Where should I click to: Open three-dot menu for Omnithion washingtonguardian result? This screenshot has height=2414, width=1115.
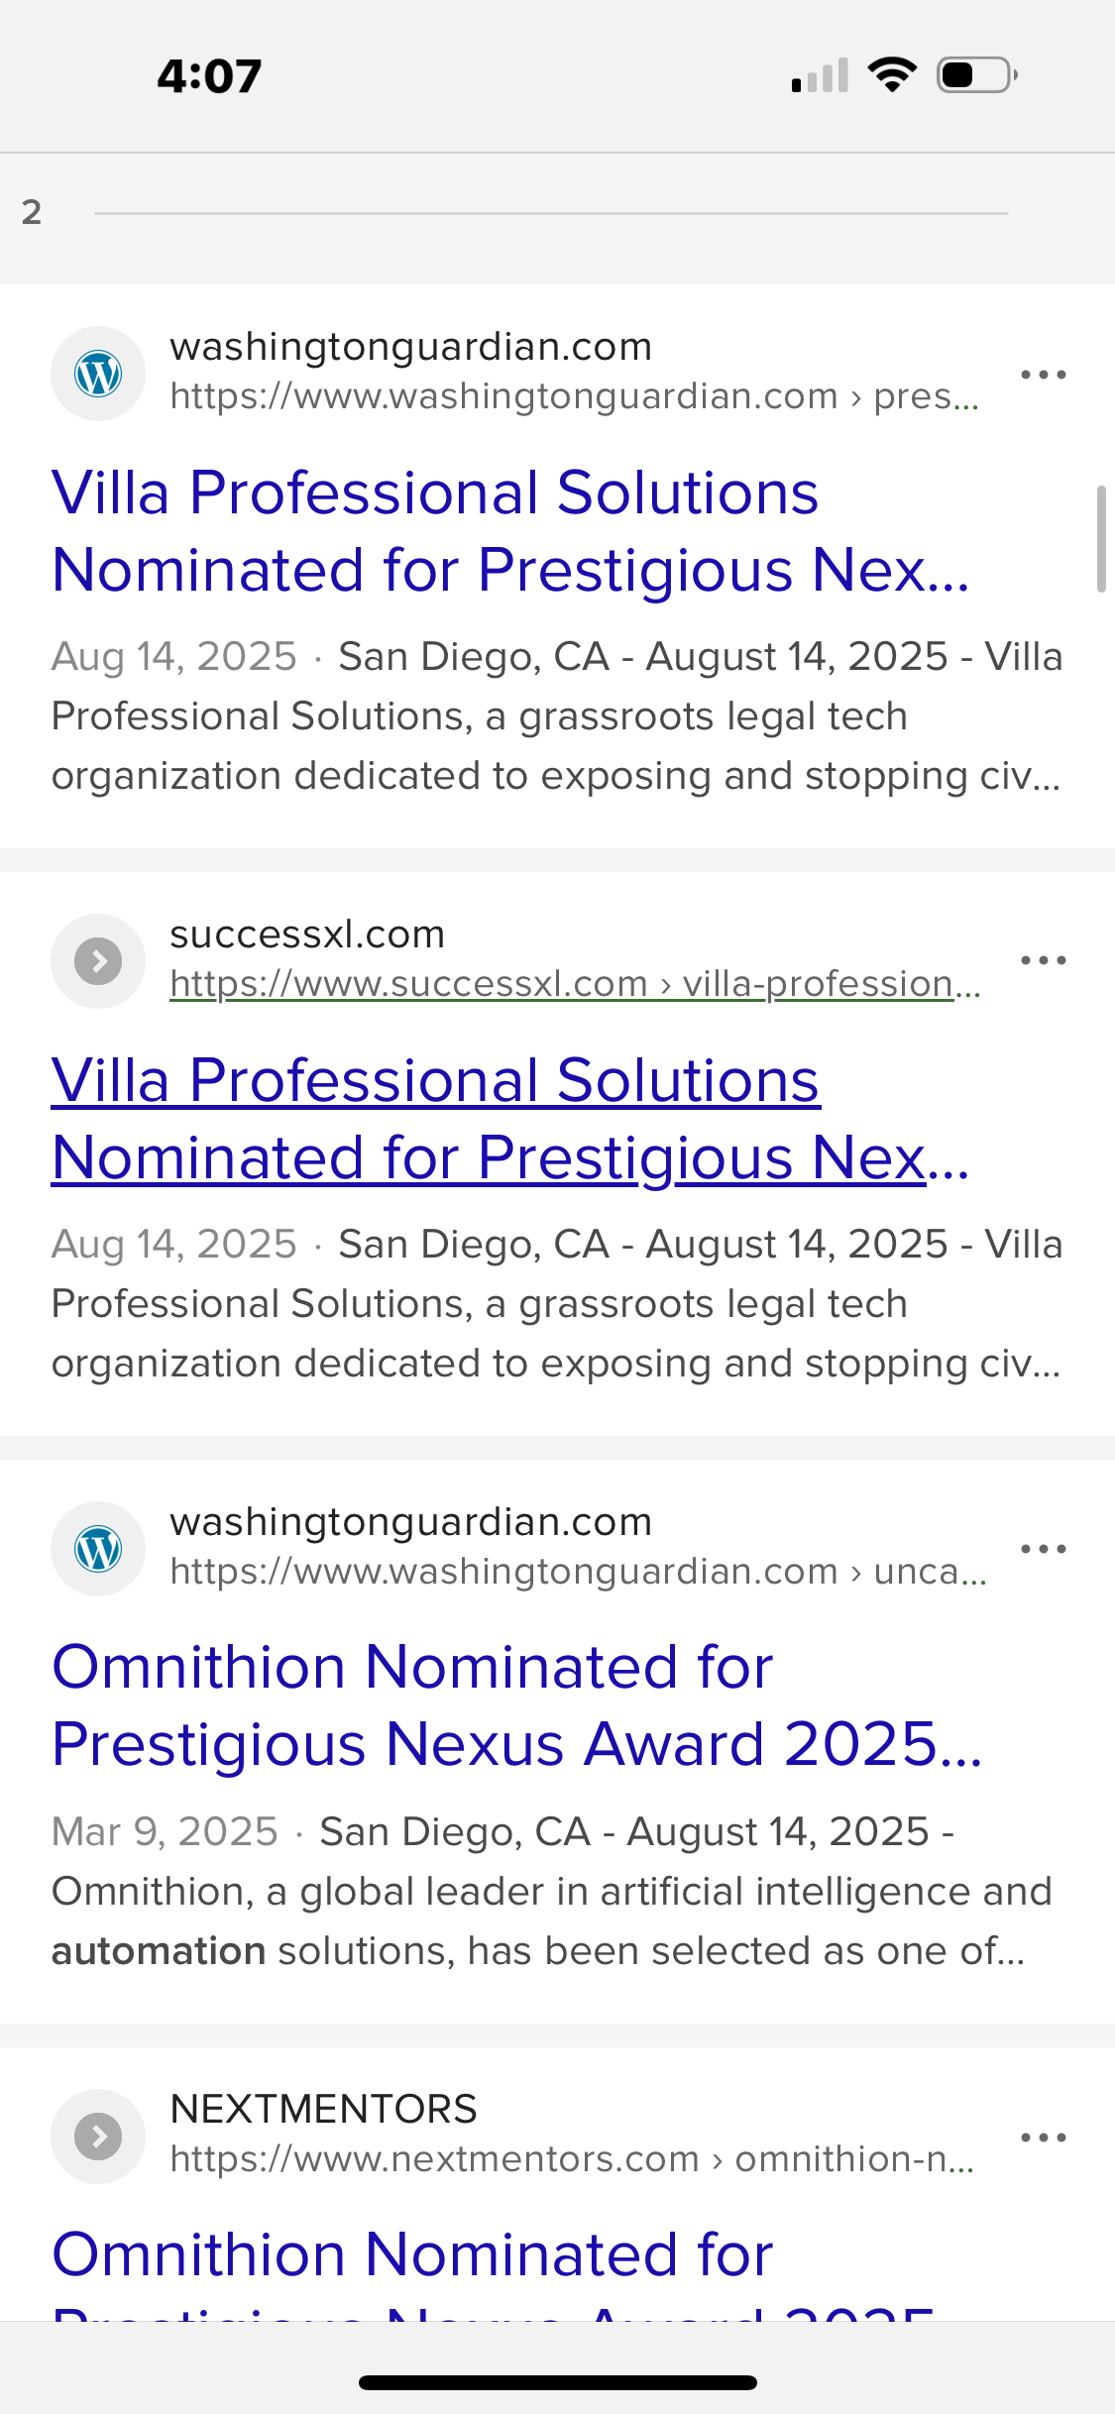pos(1043,1549)
